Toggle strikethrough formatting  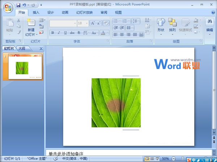tap(72, 33)
